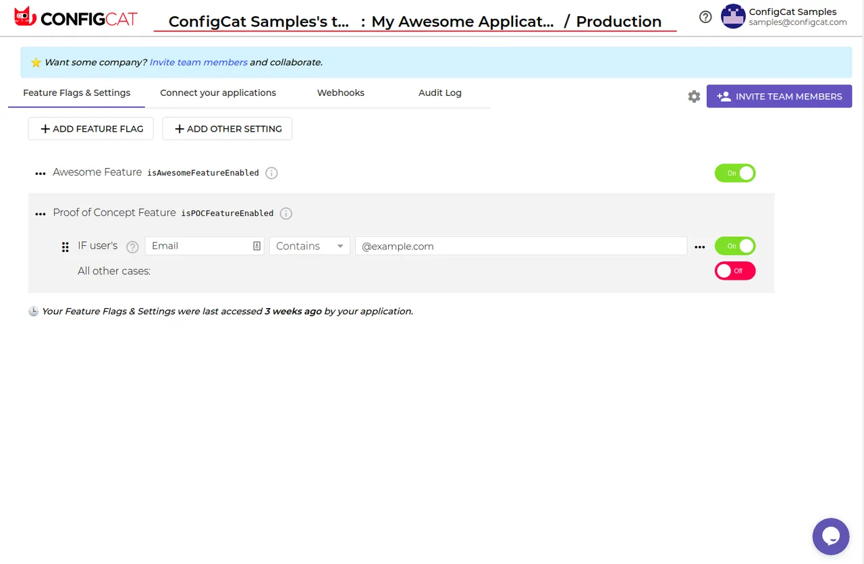Screen dimensions: 864x564
Task: Click the Proof of Concept Feature name
Action: [x=115, y=213]
